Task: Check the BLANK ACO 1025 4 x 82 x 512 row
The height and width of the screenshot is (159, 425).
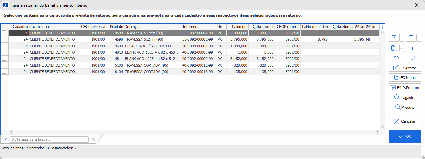Action: 4,59
